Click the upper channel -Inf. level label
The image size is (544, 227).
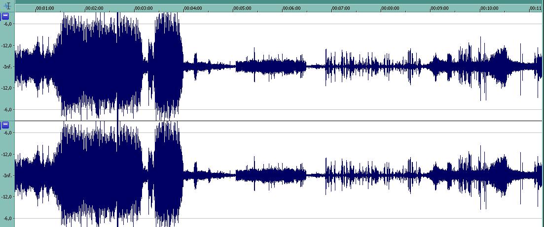[x=7, y=67]
